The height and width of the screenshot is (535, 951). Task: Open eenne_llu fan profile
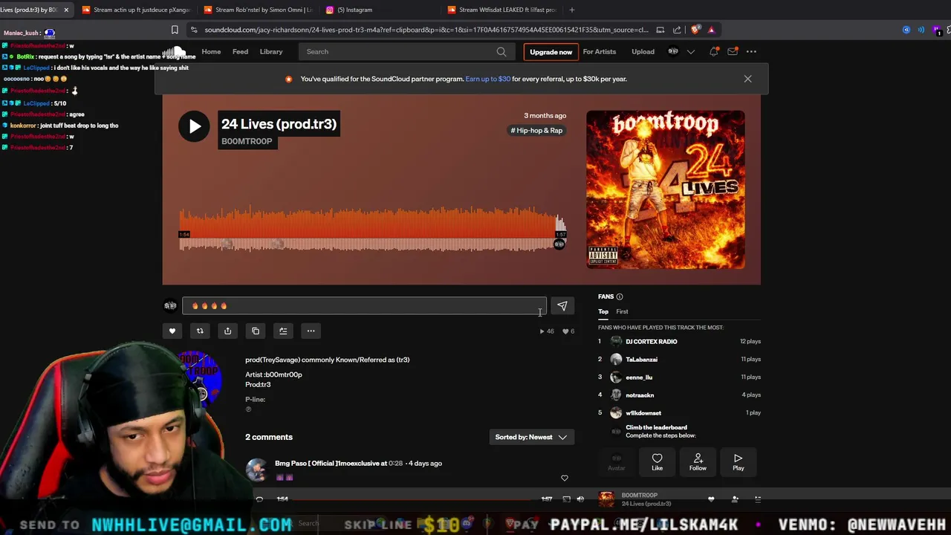[639, 377]
